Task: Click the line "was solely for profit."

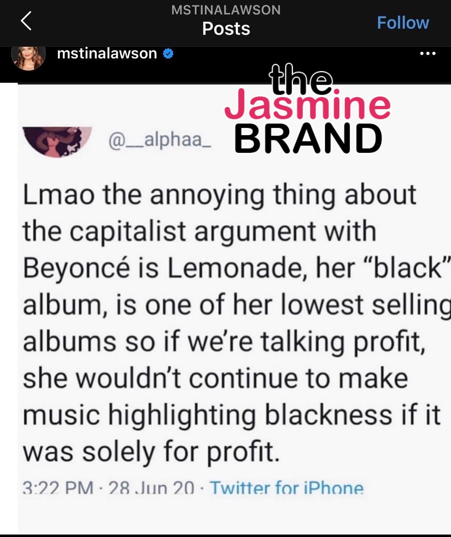Action: (151, 451)
